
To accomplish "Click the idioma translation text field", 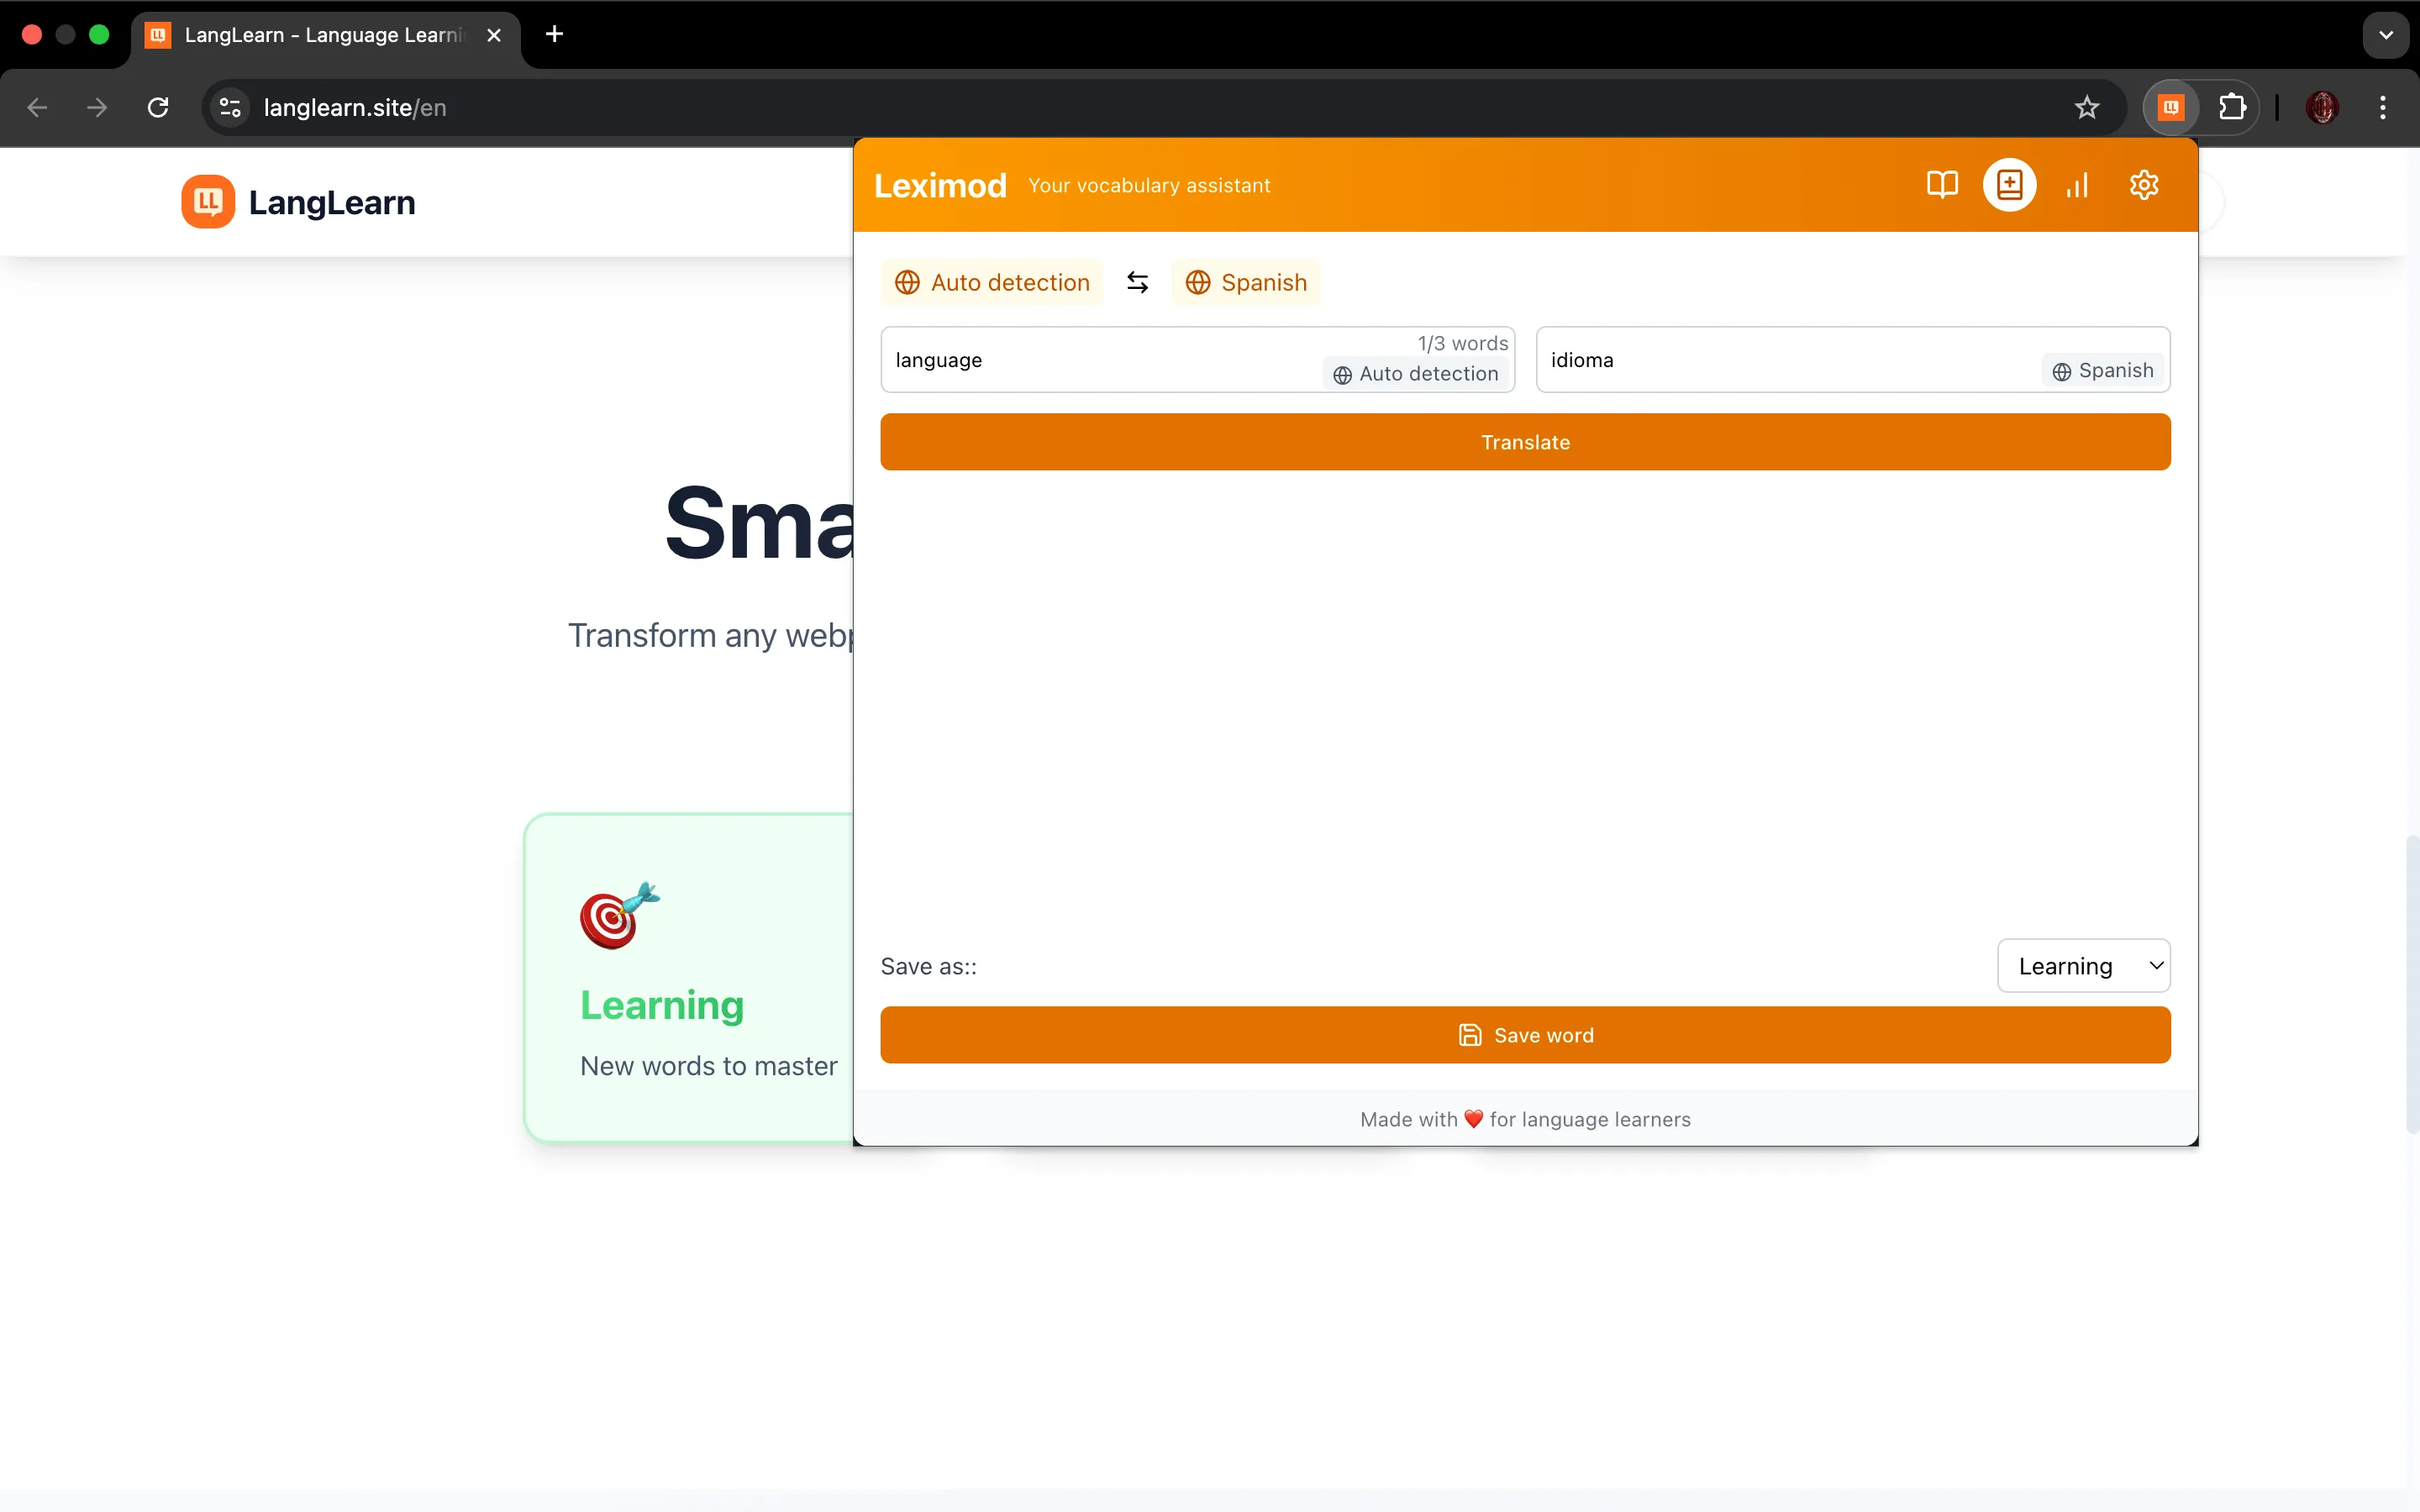I will pos(1780,360).
